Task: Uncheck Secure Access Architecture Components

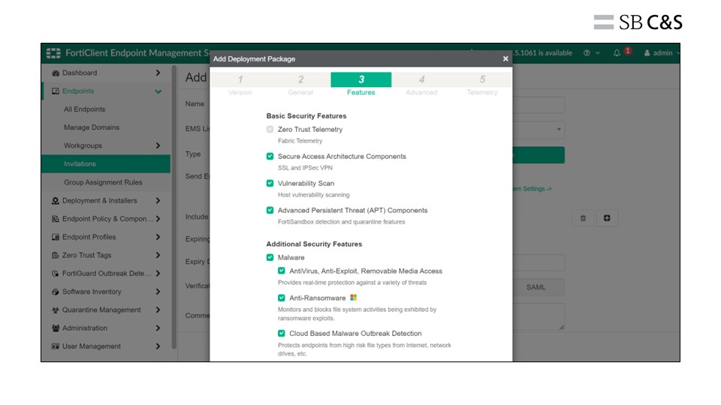Action: click(x=270, y=156)
